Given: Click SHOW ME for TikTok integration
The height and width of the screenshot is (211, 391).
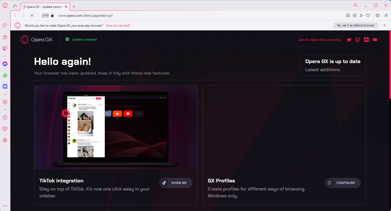Looking at the screenshot, I should (176, 183).
